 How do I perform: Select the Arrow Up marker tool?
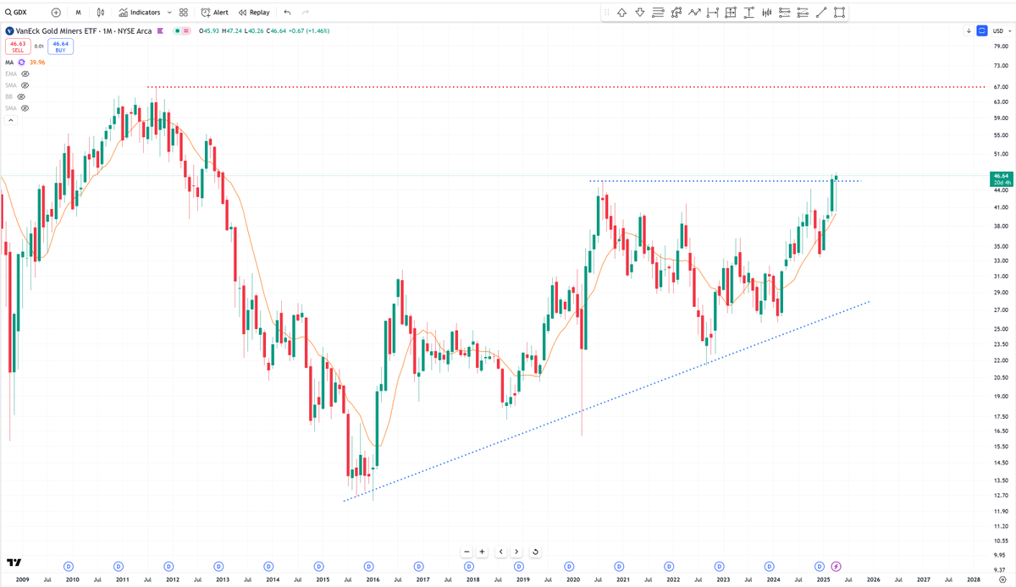coord(622,13)
